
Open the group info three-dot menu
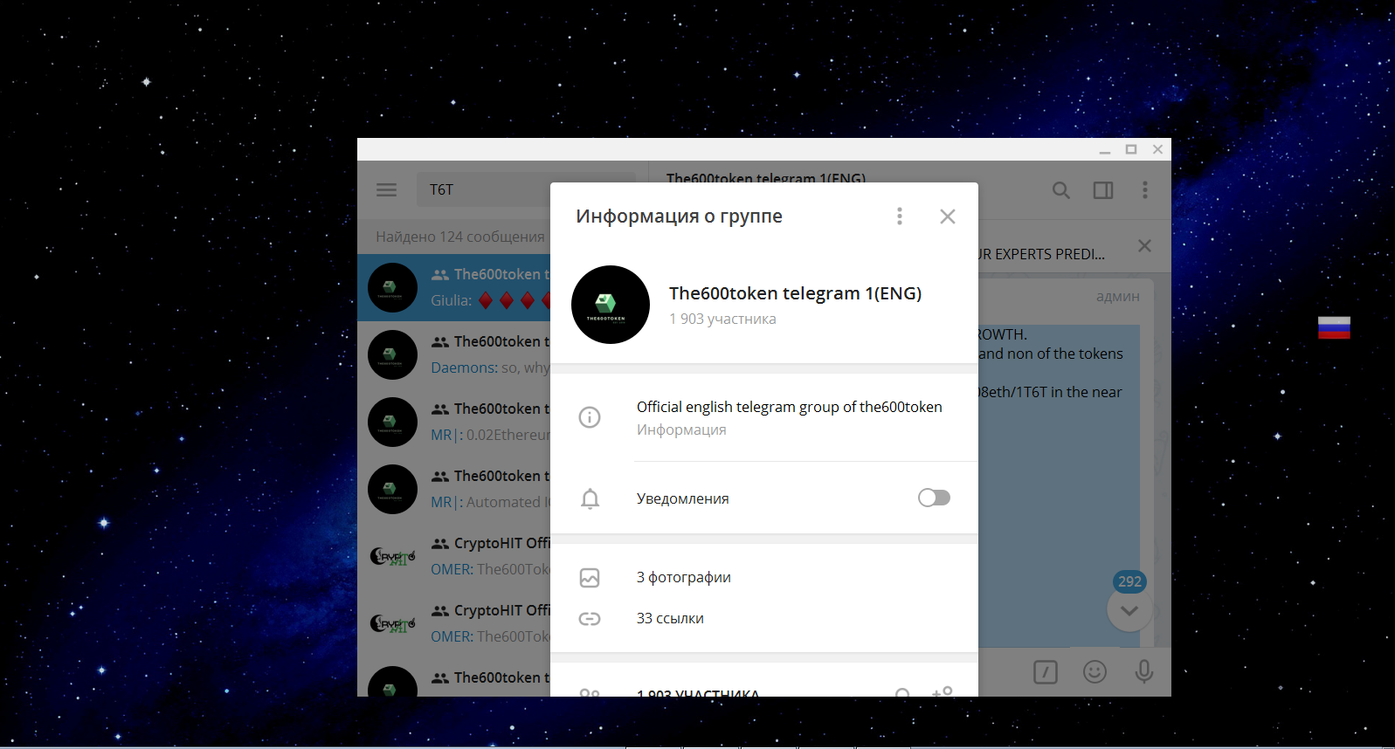pyautogui.click(x=900, y=216)
